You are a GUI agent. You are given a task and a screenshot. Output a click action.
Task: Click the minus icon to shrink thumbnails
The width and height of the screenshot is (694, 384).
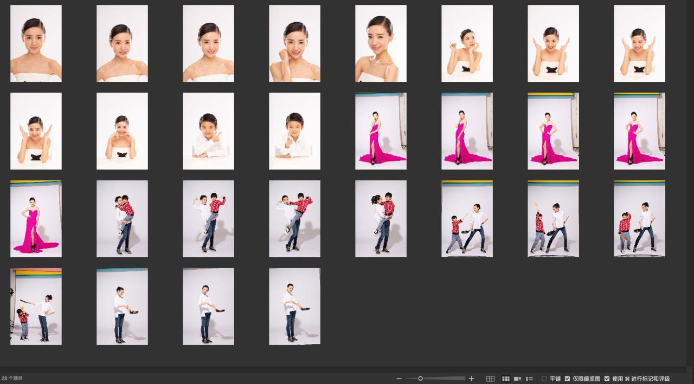tap(399, 379)
